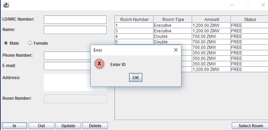268x130 pixels.
Task: Select room 1 Executive row
Action: [191, 25]
